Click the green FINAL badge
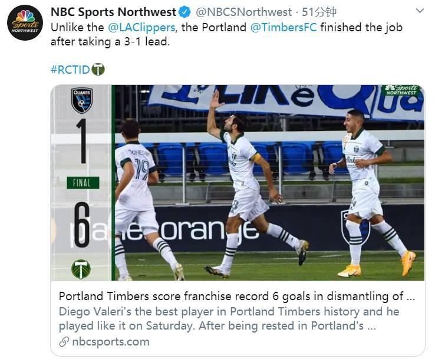 (x=82, y=183)
